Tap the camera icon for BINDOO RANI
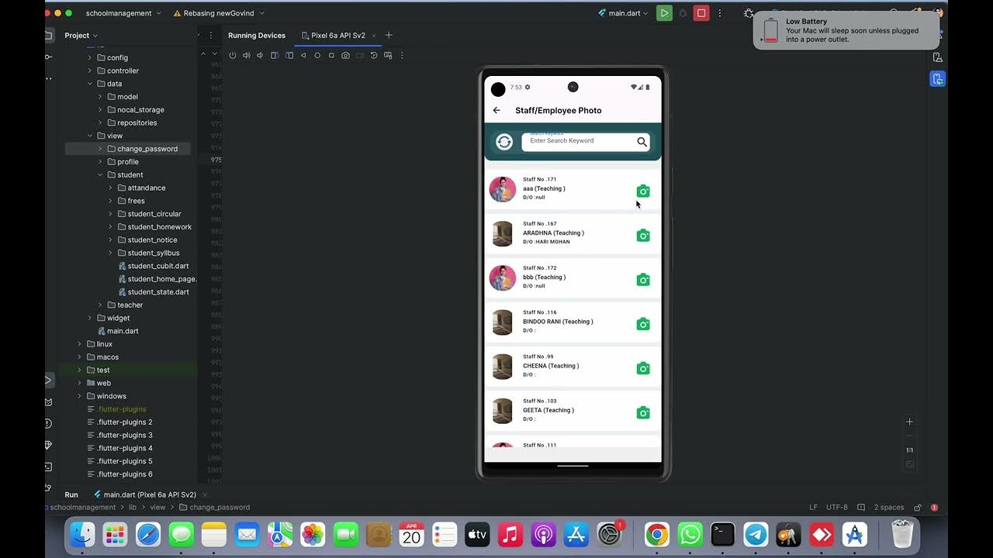 [x=643, y=324]
